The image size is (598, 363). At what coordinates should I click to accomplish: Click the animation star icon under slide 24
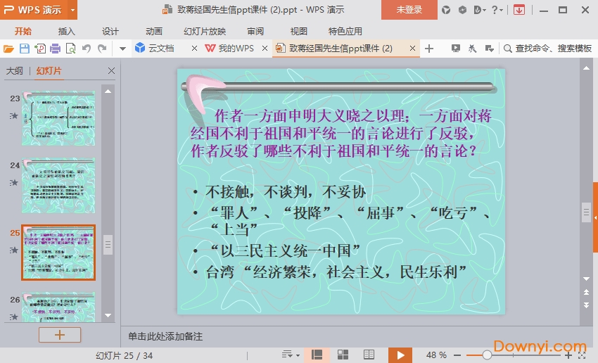click(x=14, y=183)
